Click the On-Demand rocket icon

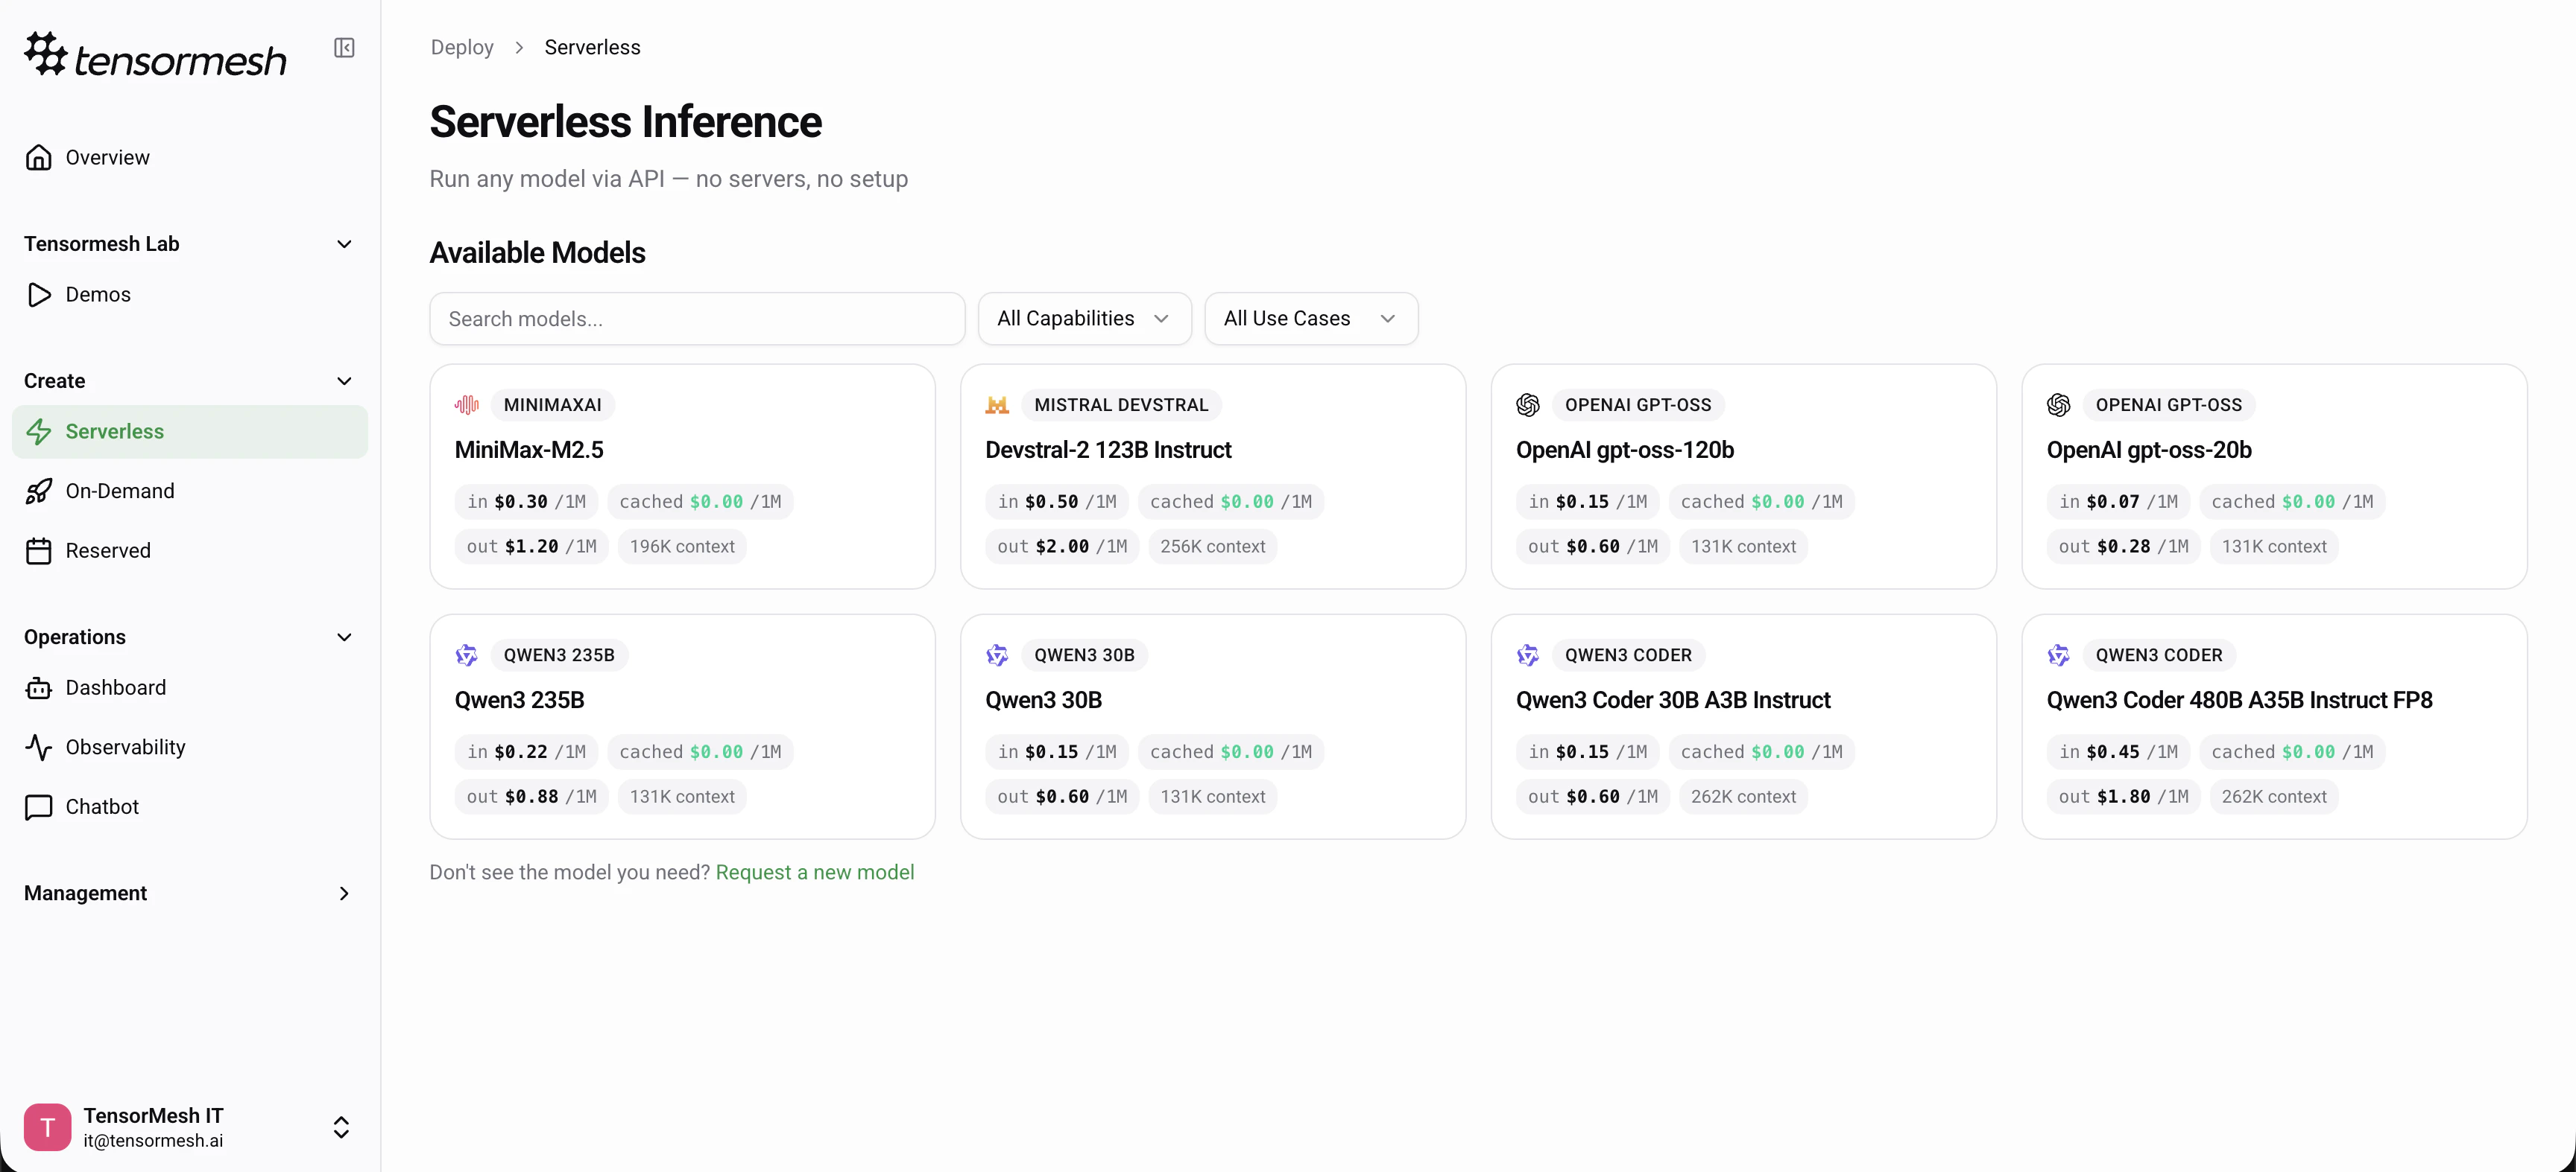(x=39, y=491)
